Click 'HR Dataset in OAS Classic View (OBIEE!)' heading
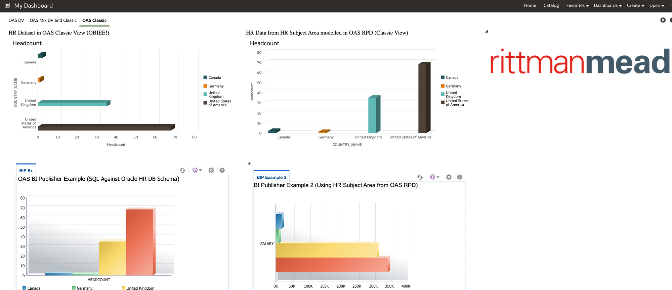Viewport: 672px width, 290px height. pos(59,33)
